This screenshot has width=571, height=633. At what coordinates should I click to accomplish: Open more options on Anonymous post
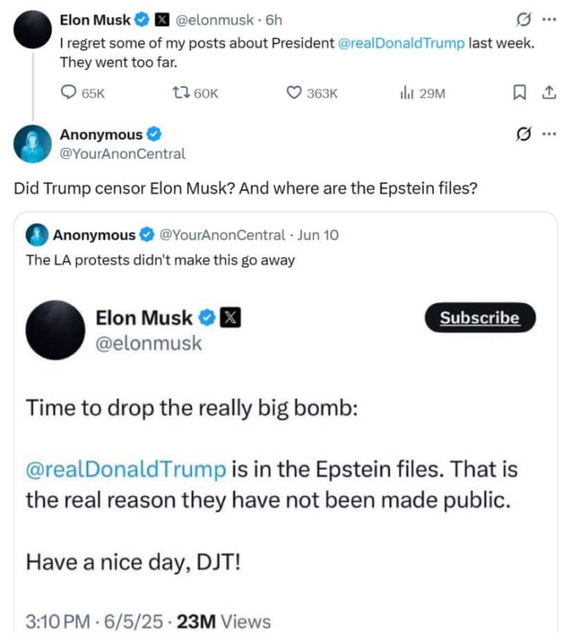(x=549, y=135)
